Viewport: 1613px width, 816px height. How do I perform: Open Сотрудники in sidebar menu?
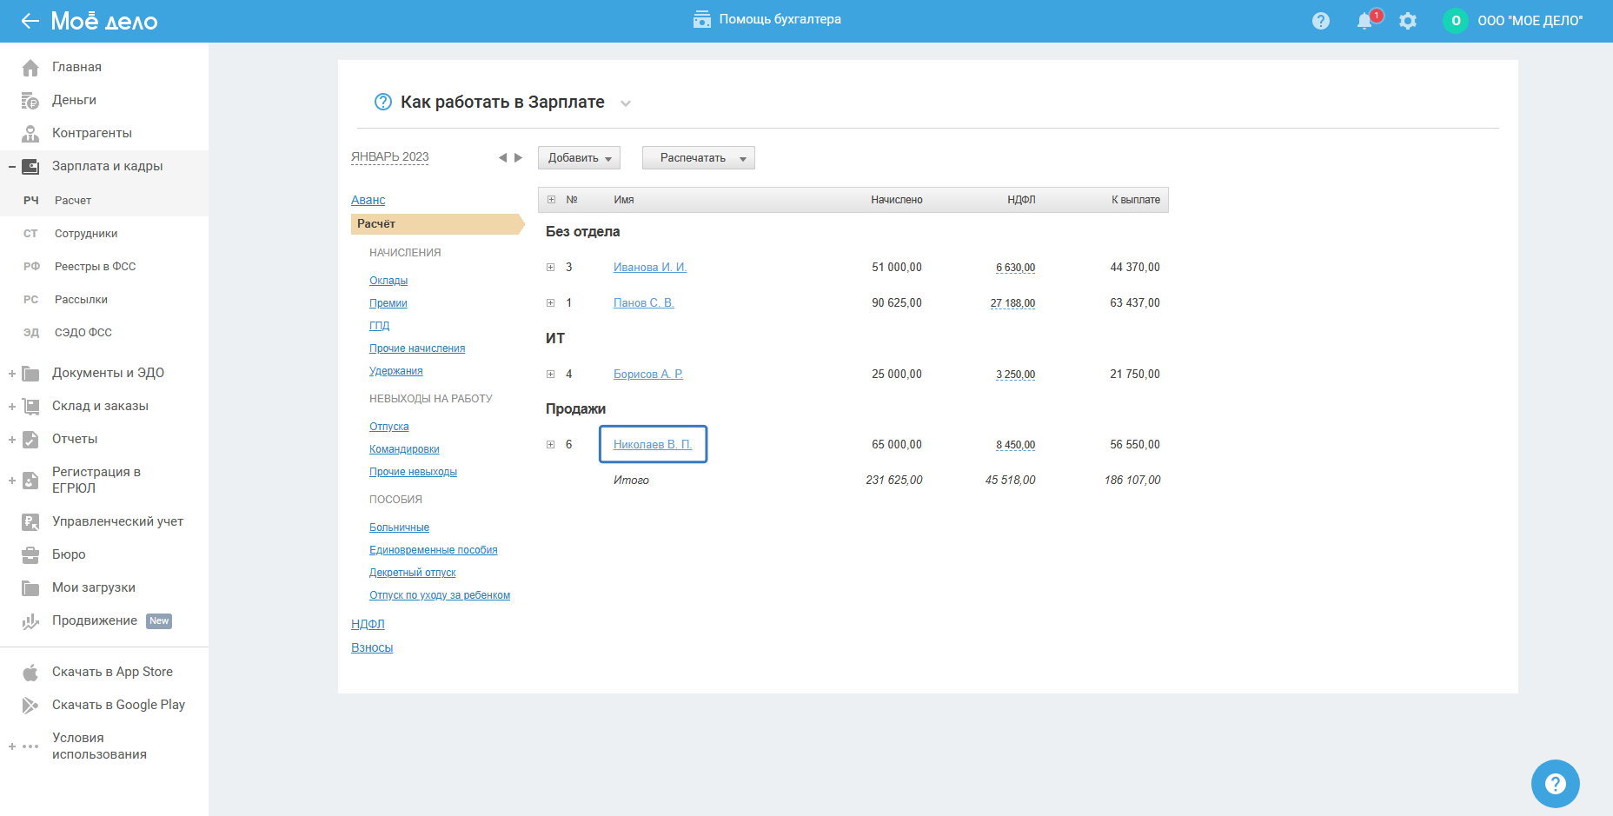[86, 234]
